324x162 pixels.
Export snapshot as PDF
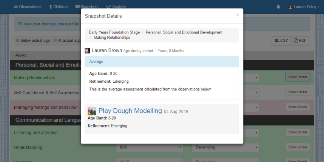[301, 41]
